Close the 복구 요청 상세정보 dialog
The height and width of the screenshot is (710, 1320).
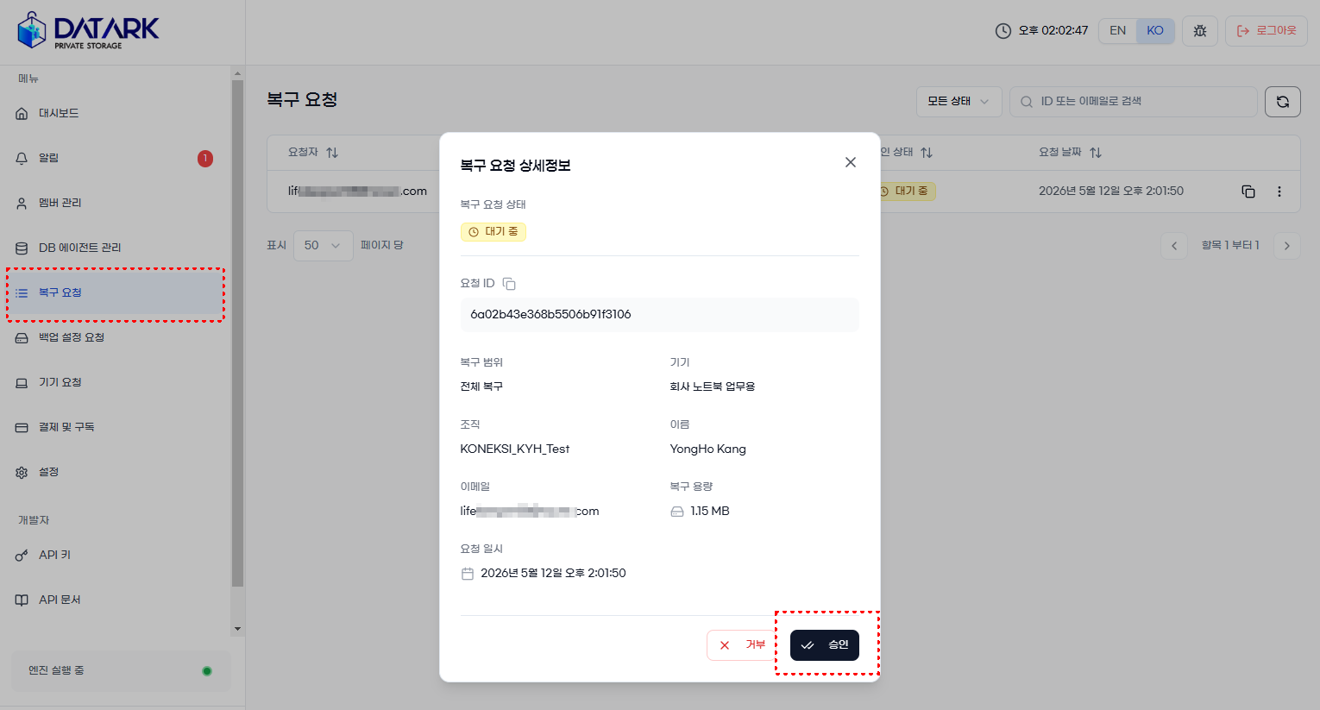tap(851, 162)
